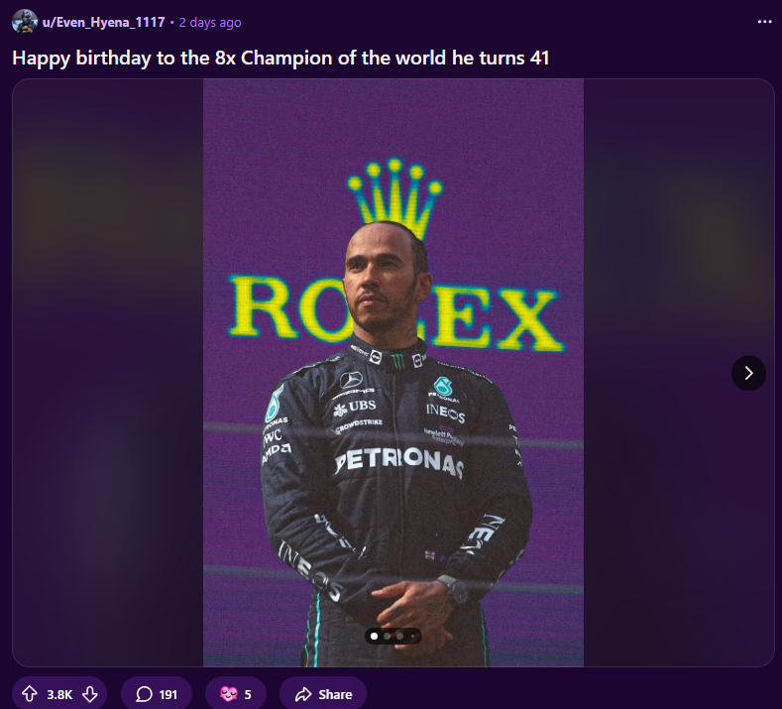Visit u/Even_Hyena_1117 profile link
The image size is (782, 709).
pos(104,22)
